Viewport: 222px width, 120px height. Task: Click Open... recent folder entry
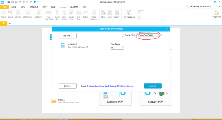coord(65,101)
